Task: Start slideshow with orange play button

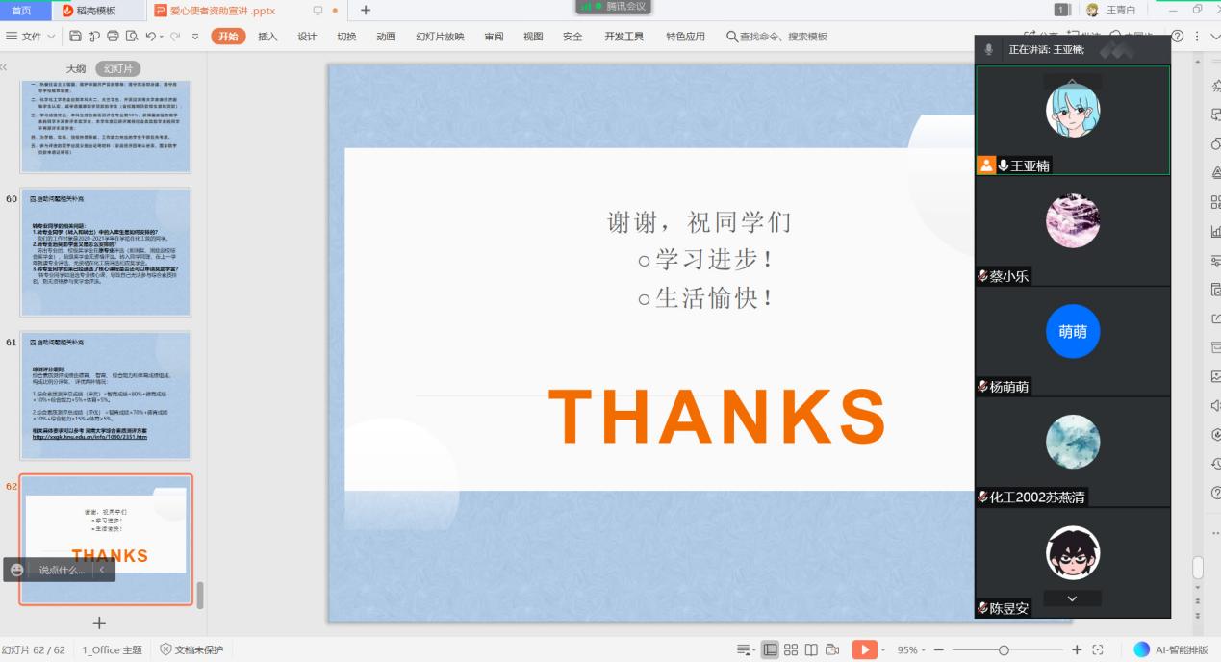Action: 864,649
